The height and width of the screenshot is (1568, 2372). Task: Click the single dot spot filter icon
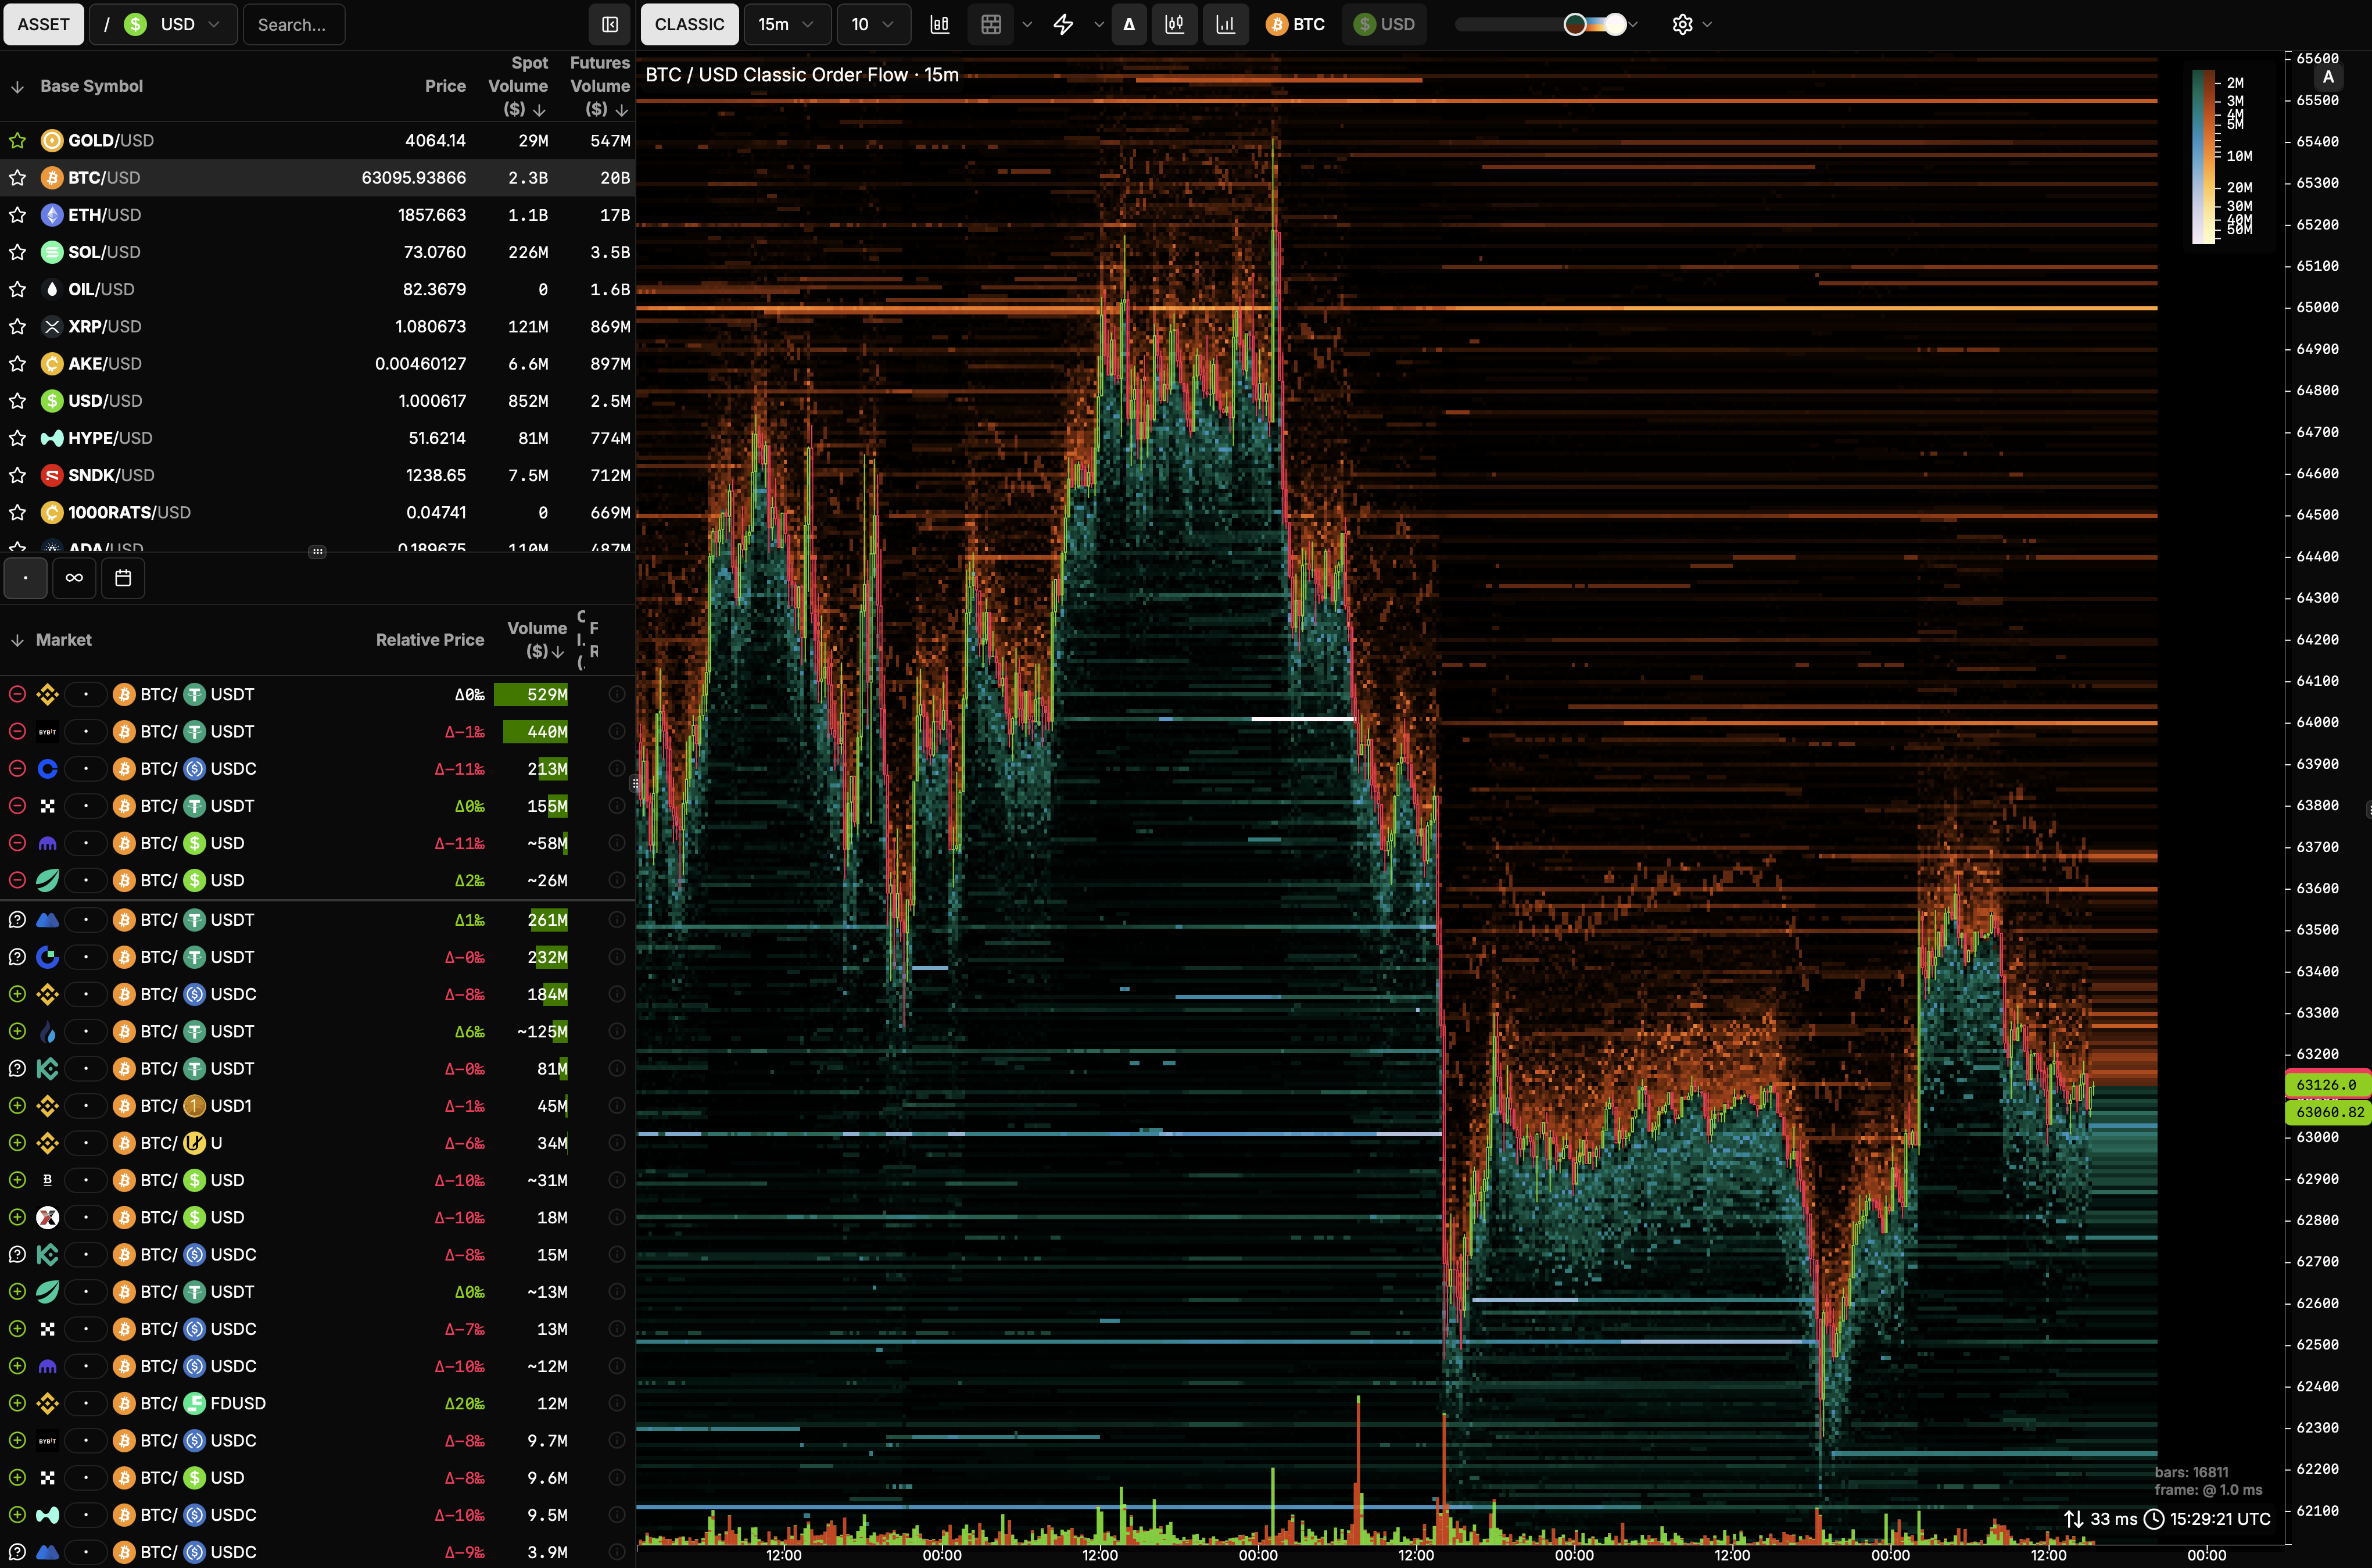(25, 577)
